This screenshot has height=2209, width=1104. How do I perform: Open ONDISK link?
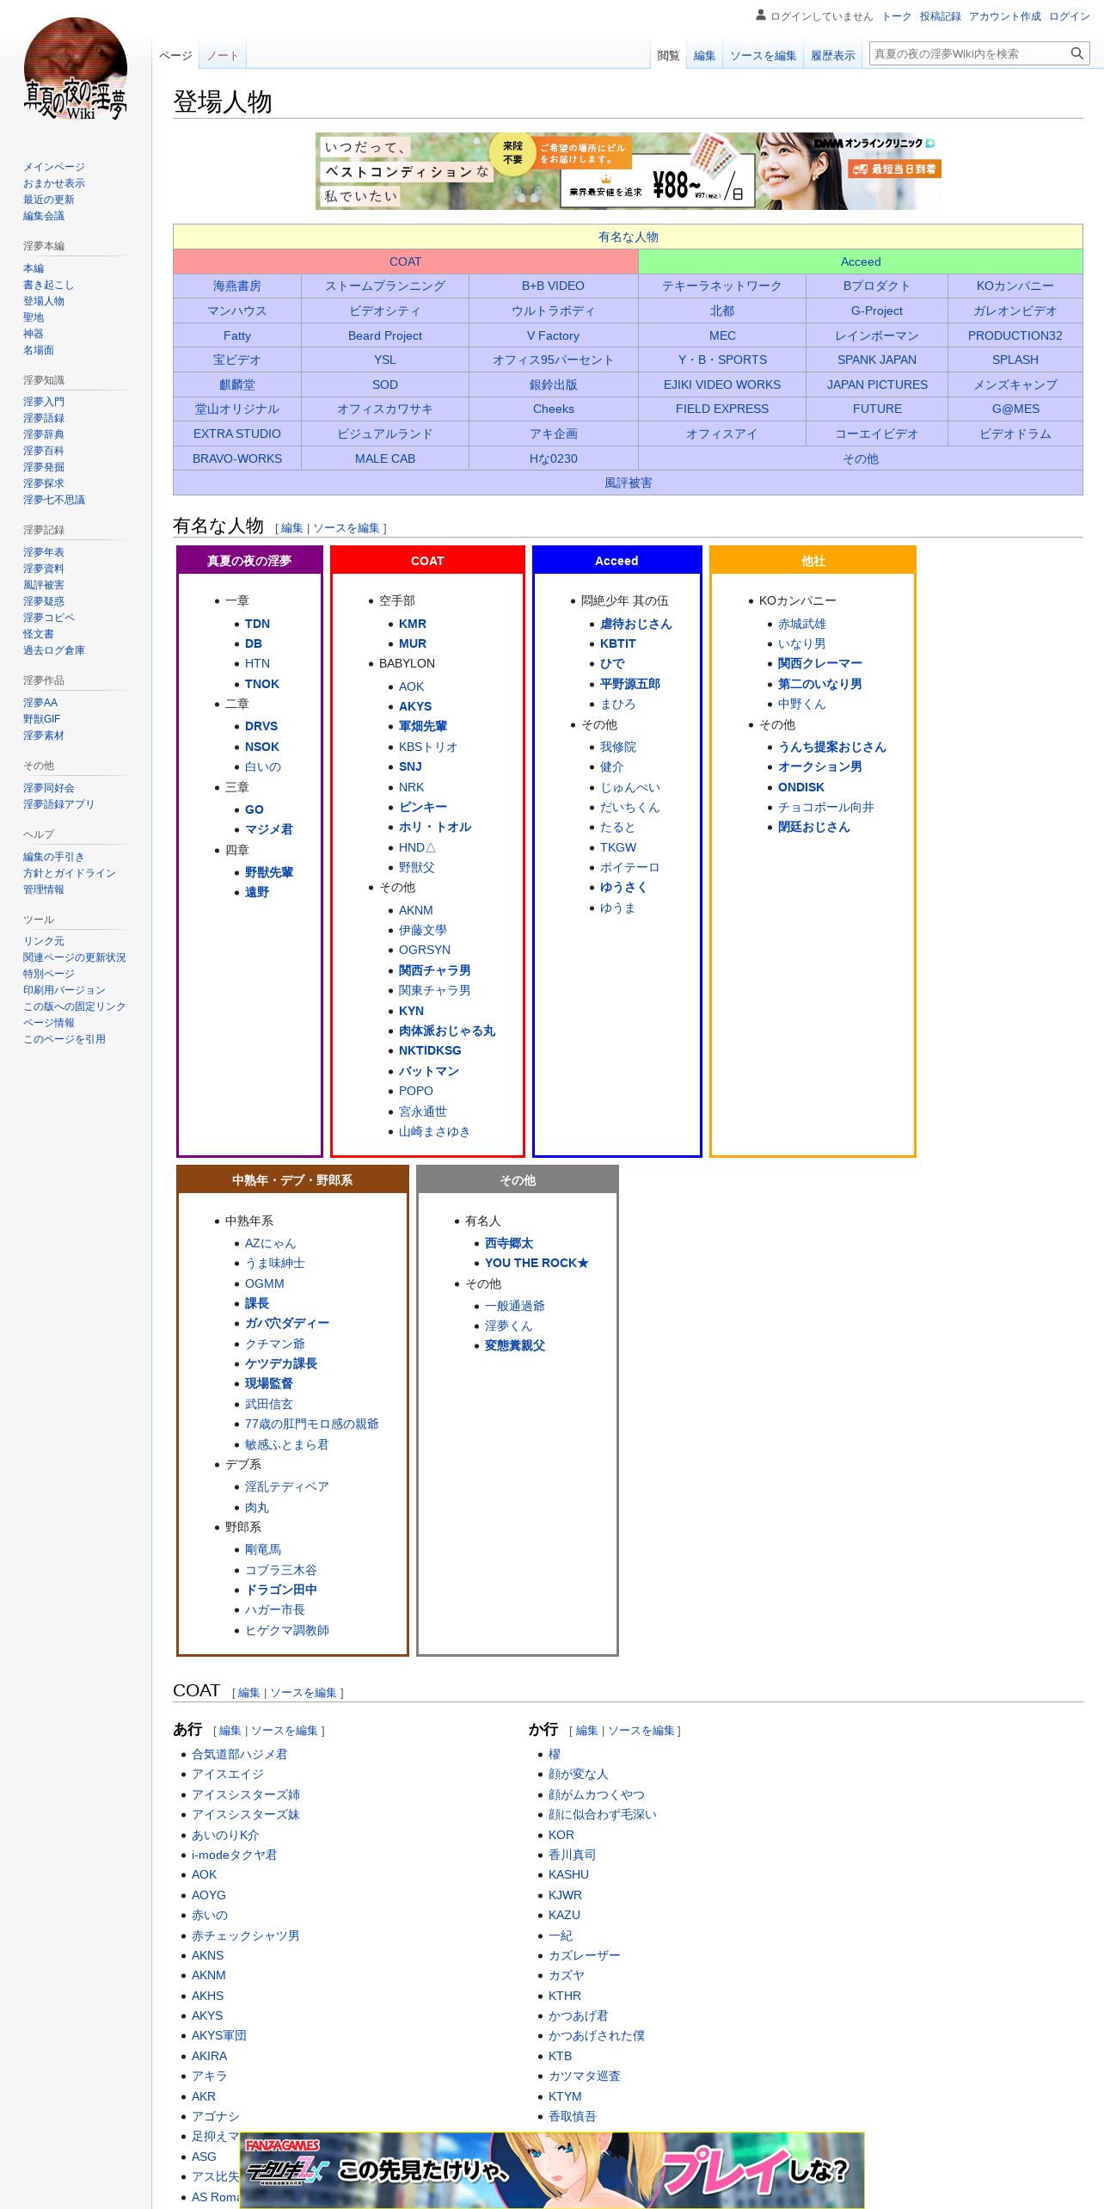coord(801,787)
